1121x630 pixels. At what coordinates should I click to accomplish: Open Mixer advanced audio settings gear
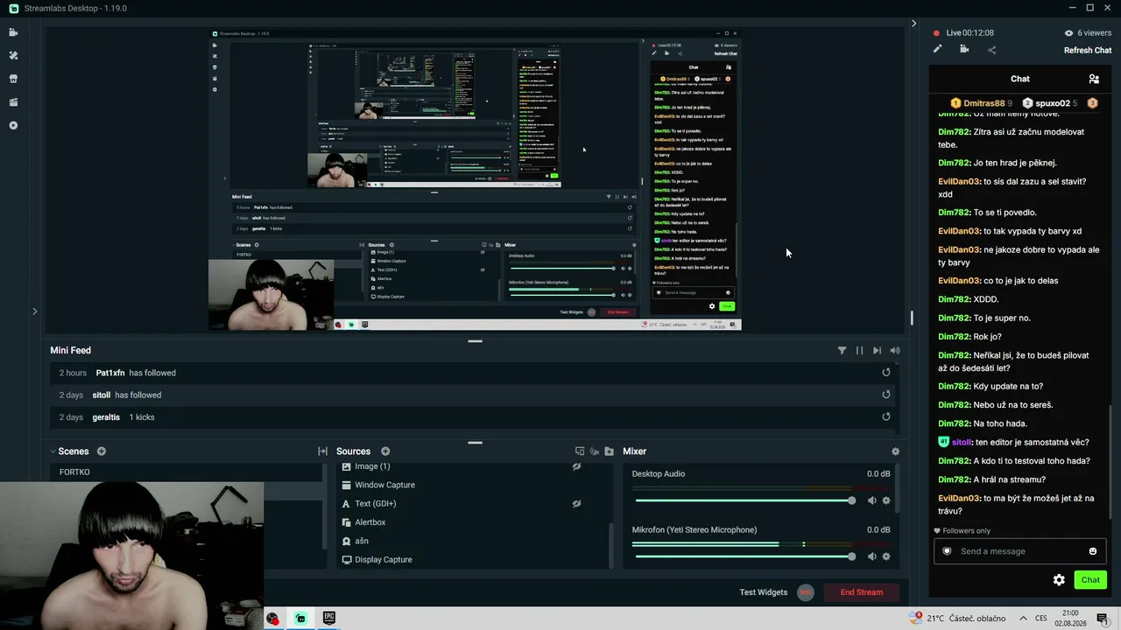895,451
